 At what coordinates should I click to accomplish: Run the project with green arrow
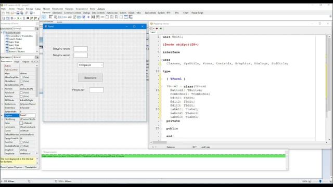18,18
